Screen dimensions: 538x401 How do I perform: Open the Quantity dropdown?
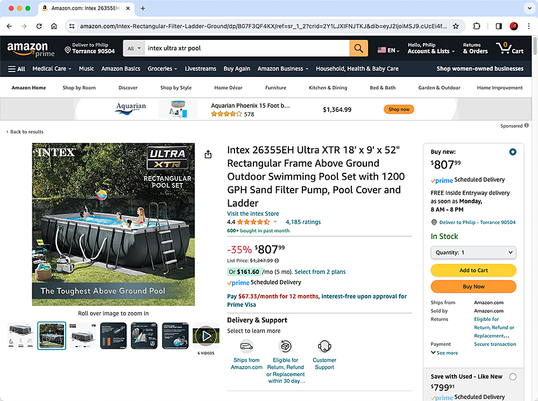tap(473, 252)
